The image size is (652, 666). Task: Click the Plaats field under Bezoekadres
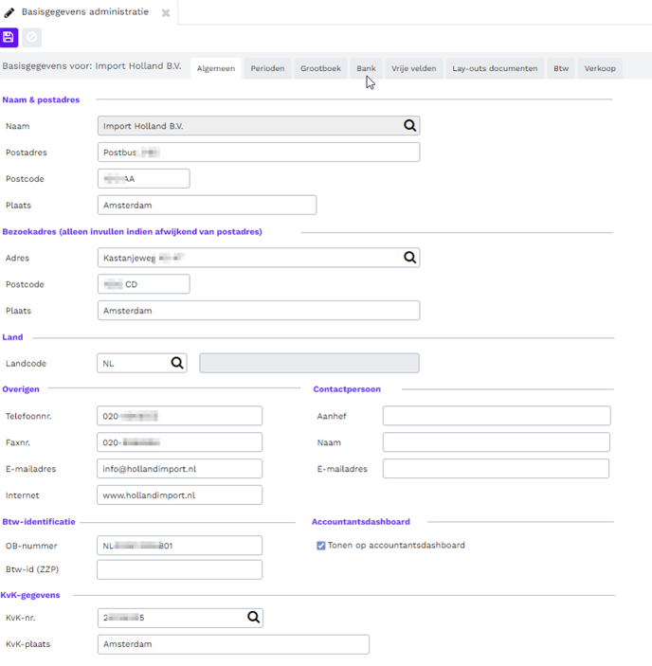click(259, 310)
